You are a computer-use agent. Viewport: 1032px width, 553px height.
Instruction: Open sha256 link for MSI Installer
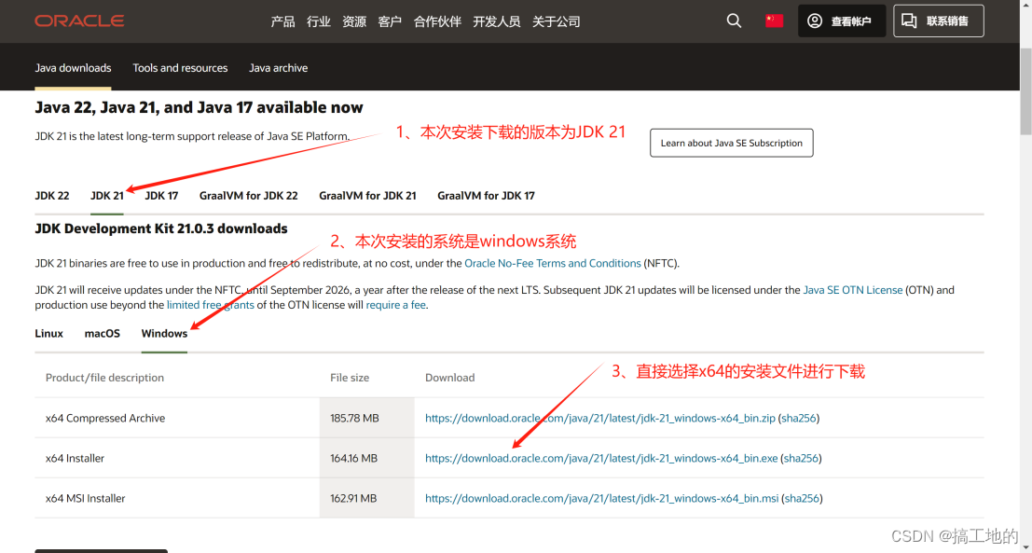802,498
